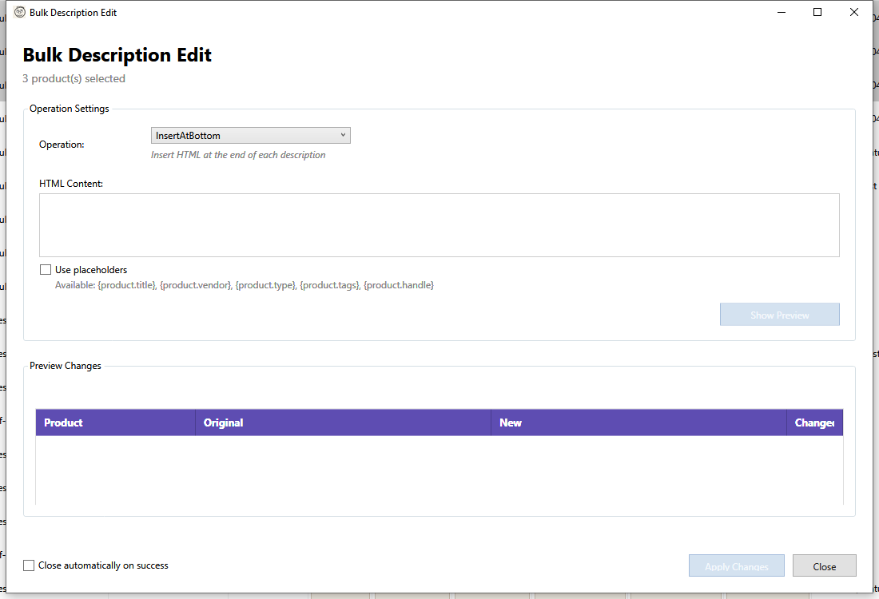The image size is (879, 599).
Task: Open the Operation dropdown
Action: pyautogui.click(x=250, y=135)
